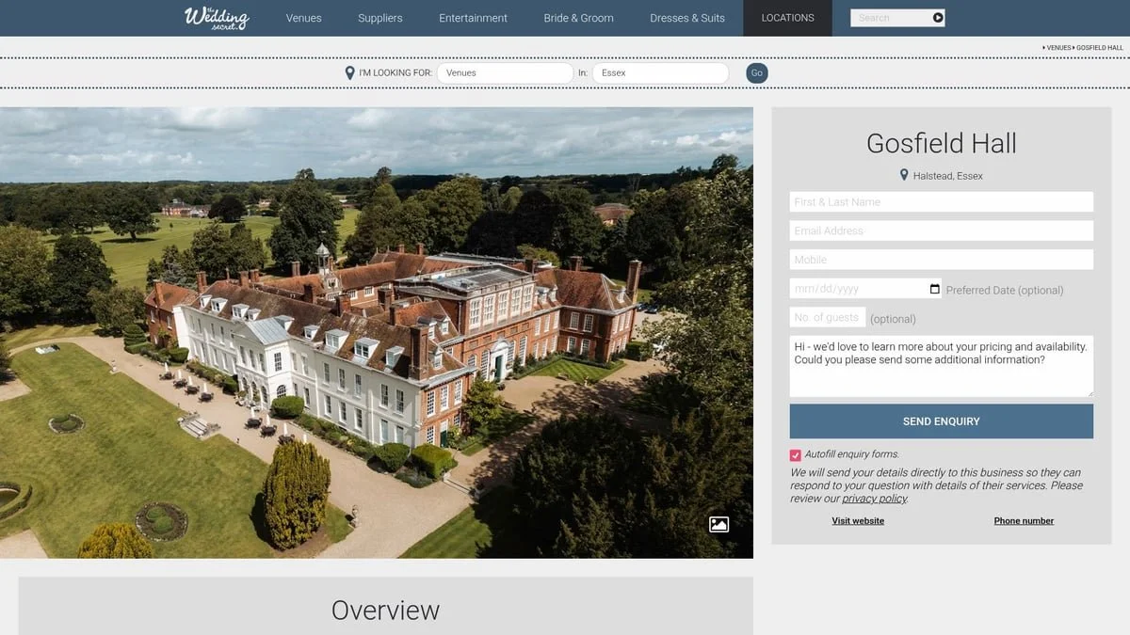Click the location pin beside I'm Looking For
This screenshot has height=635, width=1130.
pyautogui.click(x=350, y=72)
